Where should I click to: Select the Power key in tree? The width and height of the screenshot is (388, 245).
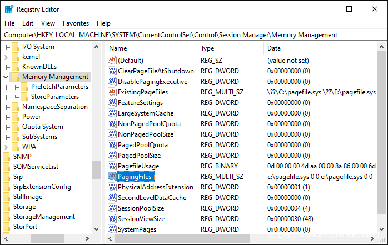coord(32,117)
